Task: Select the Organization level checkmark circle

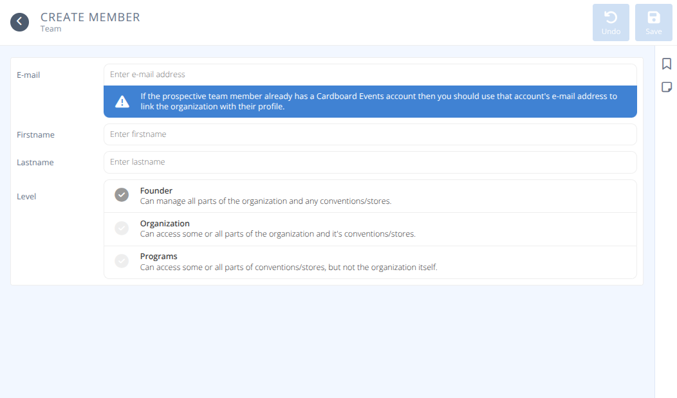Action: 122,228
